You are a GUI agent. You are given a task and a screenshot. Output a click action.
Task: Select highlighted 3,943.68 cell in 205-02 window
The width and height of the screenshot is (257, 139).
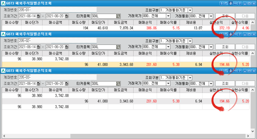click(121, 65)
